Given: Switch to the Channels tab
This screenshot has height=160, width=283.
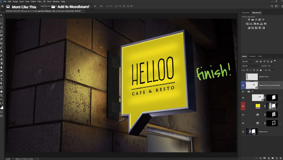Looking at the screenshot, I should [252, 56].
